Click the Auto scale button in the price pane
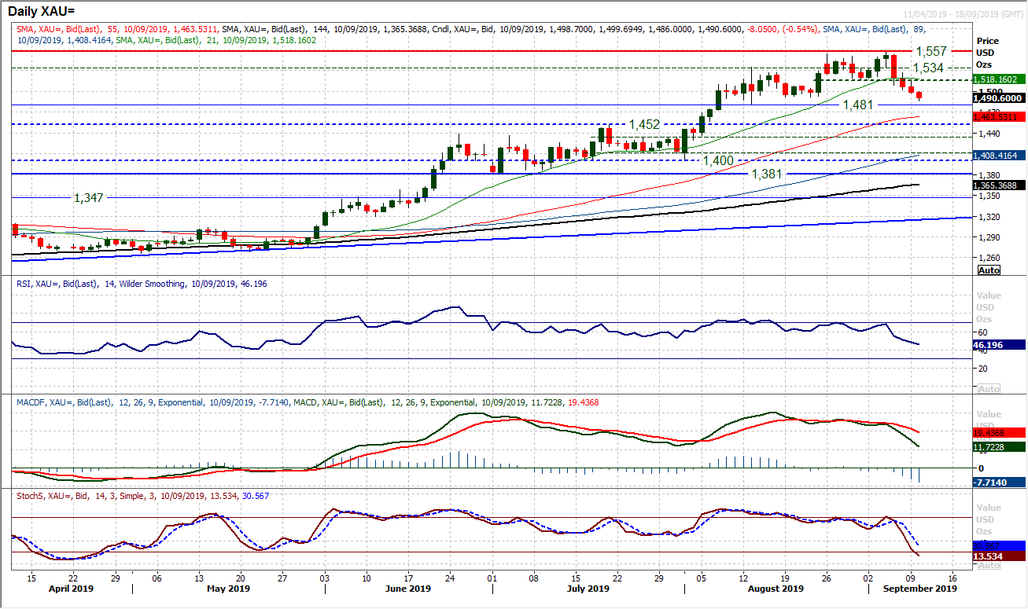 click(x=988, y=270)
